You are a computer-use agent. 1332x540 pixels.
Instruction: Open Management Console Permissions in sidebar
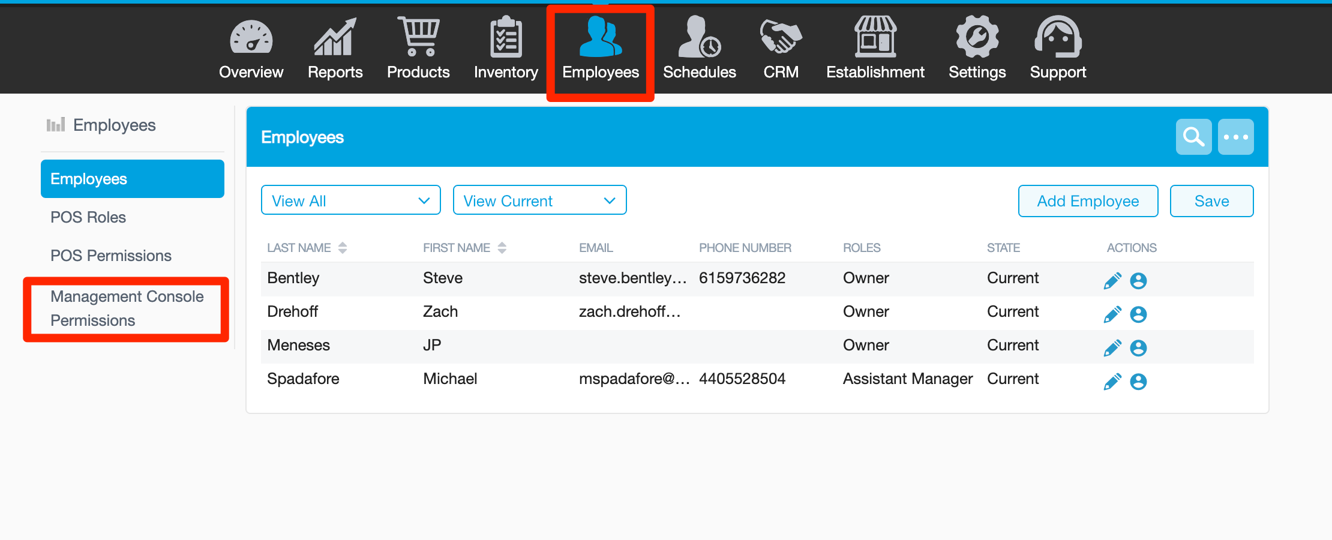127,308
